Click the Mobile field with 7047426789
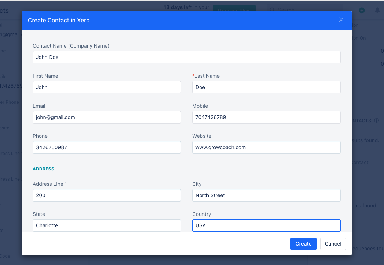This screenshot has width=384, height=265. [266, 117]
